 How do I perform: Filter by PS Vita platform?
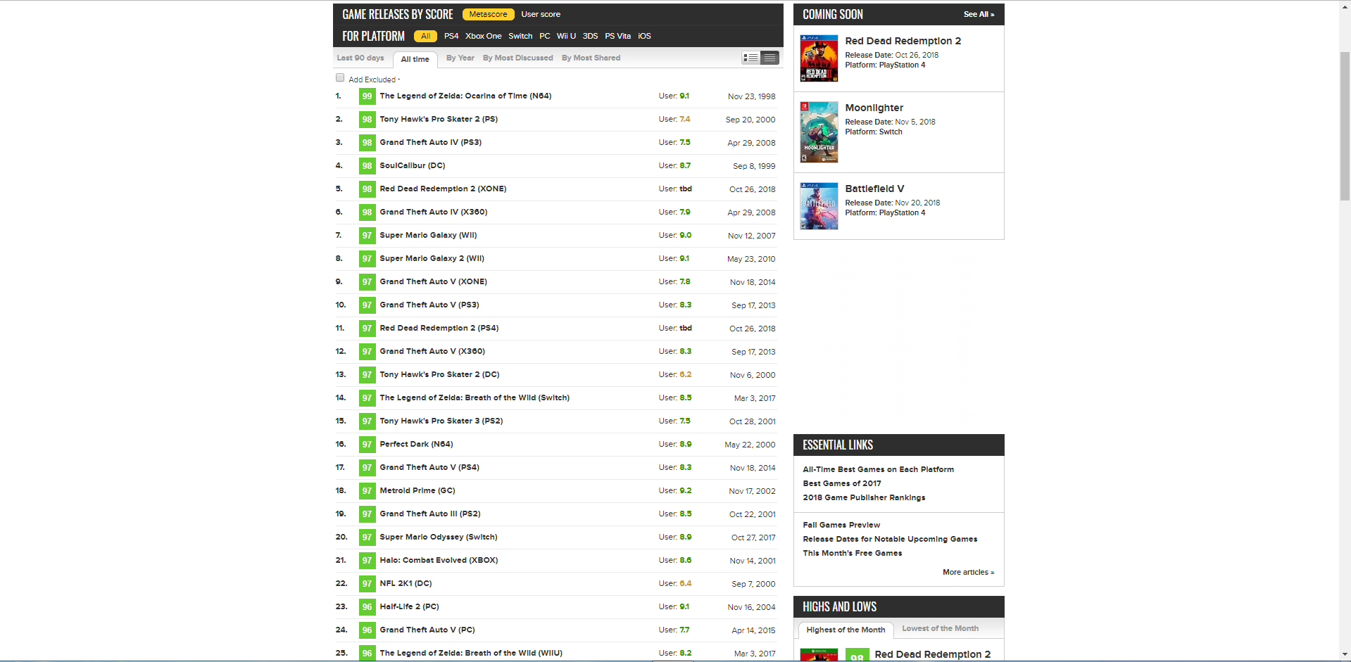tap(617, 36)
